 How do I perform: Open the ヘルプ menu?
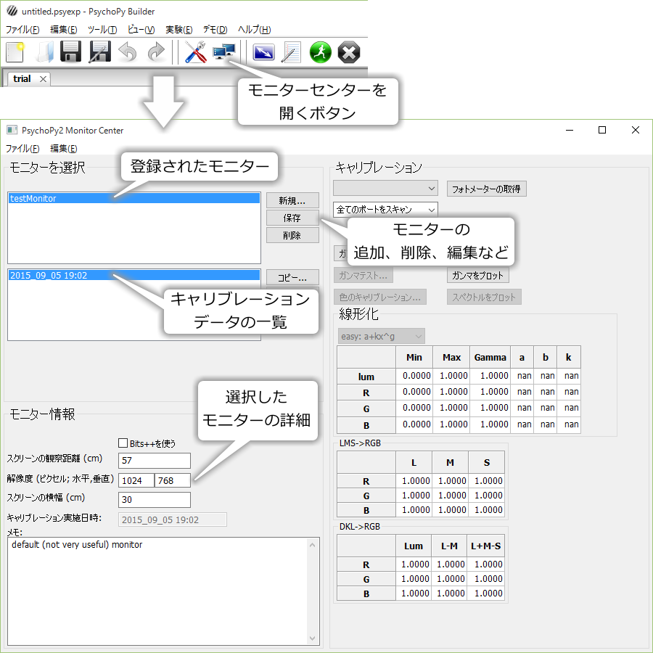(254, 30)
